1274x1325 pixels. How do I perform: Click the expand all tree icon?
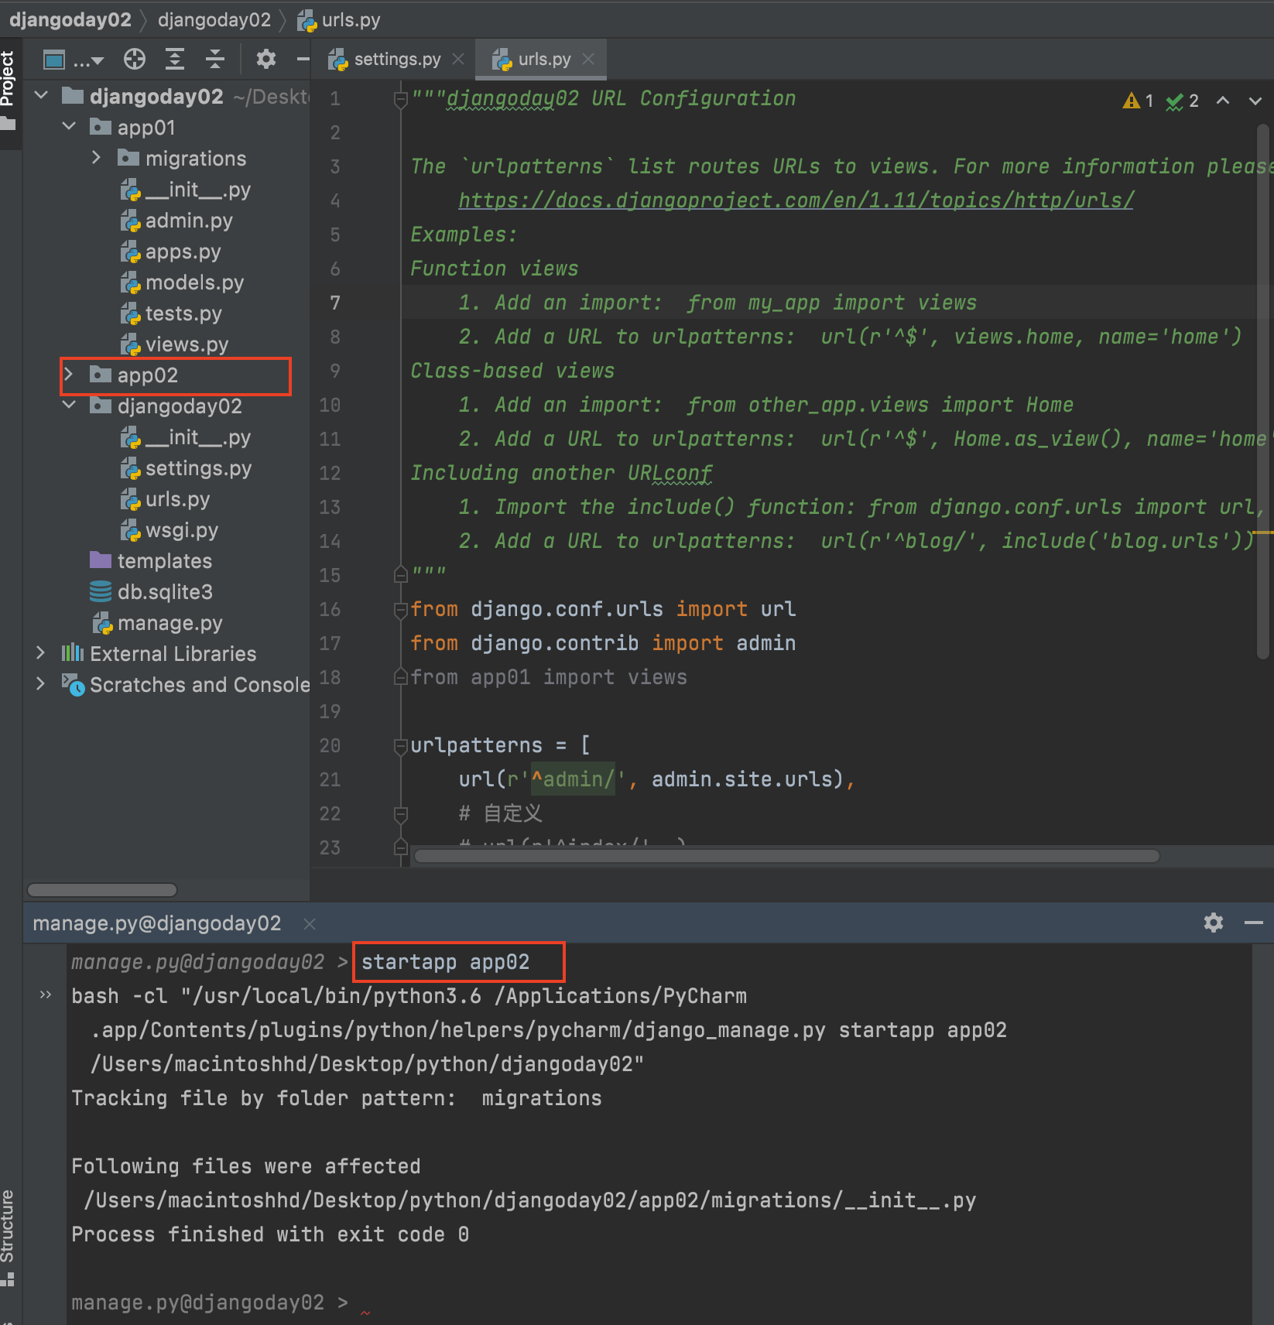click(175, 59)
